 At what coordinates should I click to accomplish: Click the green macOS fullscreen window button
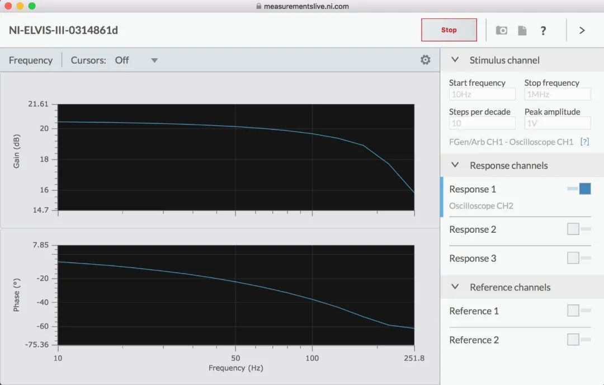click(x=32, y=6)
